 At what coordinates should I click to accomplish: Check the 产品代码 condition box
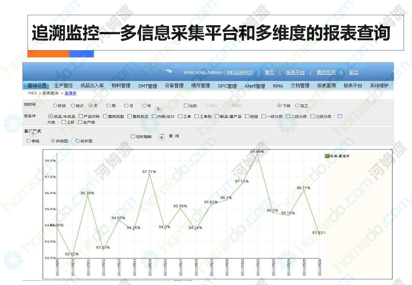pos(81,116)
